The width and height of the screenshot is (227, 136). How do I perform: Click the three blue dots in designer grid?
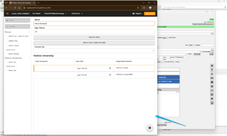tap(178, 92)
